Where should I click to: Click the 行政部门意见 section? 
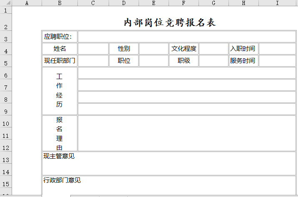tap(169, 185)
